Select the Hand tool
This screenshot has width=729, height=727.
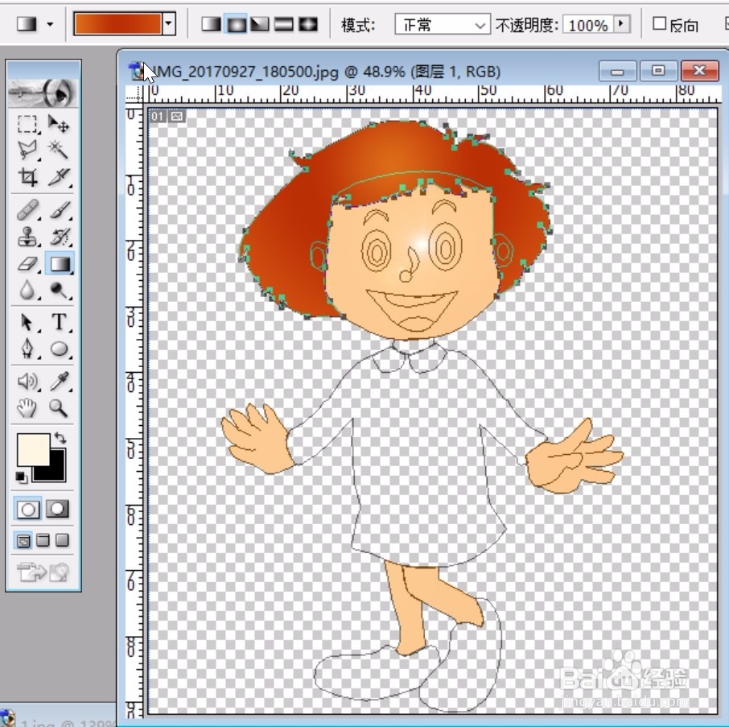(27, 408)
